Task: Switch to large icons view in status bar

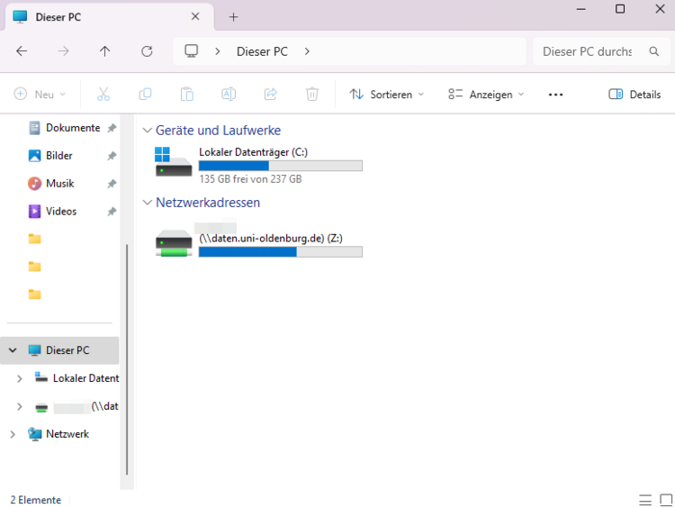Action: pyautogui.click(x=665, y=500)
